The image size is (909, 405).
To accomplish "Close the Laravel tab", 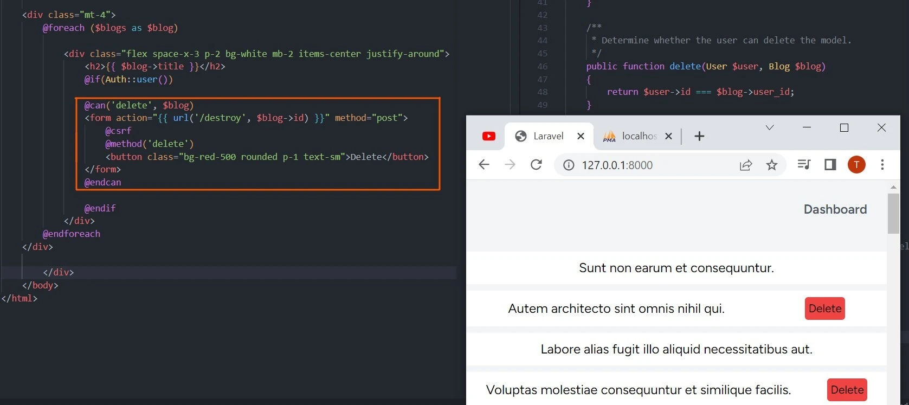I will 581,136.
